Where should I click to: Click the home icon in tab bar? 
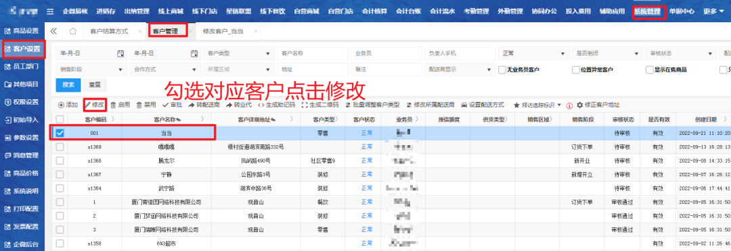(72, 32)
